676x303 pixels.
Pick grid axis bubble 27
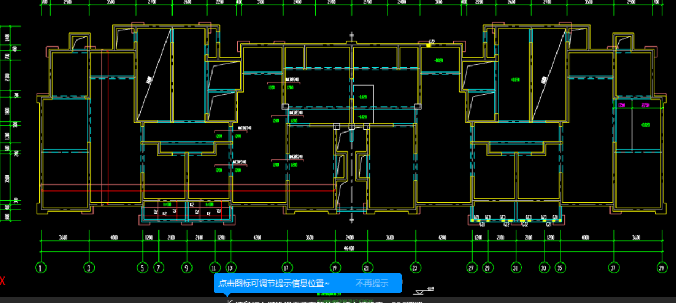472,267
